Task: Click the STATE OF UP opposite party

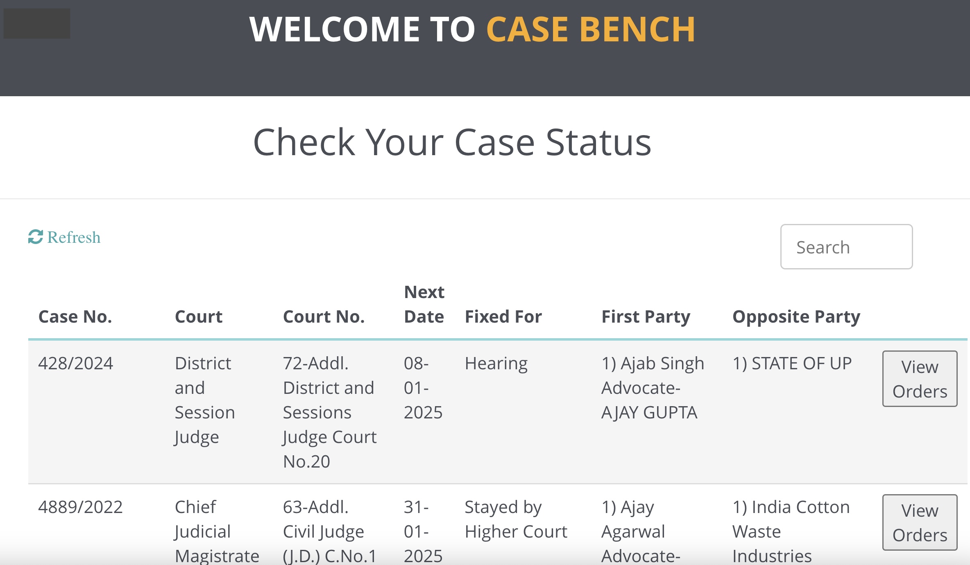Action: click(x=792, y=363)
